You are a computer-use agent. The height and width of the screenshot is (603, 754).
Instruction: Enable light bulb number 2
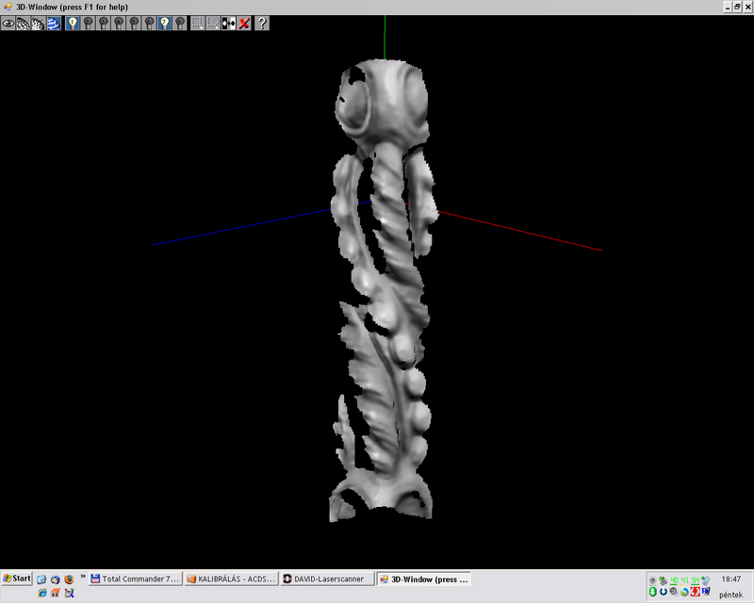(x=88, y=23)
